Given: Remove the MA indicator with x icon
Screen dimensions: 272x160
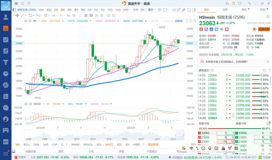Looking at the screenshot, I should (30, 21).
